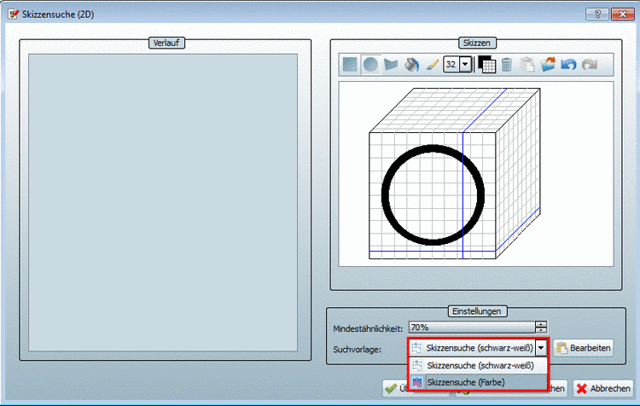
Task: Undo last sketch action
Action: click(568, 65)
